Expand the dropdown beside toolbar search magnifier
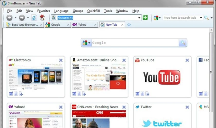Screen dimensions: 216x128 pyautogui.click(x=211, y=18)
